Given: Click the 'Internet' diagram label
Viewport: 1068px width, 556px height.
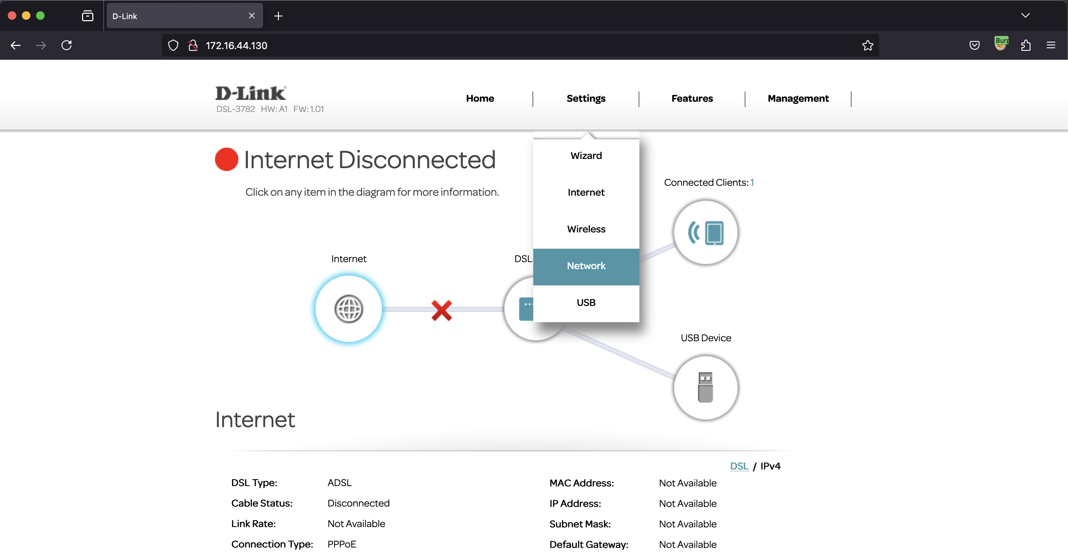Looking at the screenshot, I should [x=349, y=260].
